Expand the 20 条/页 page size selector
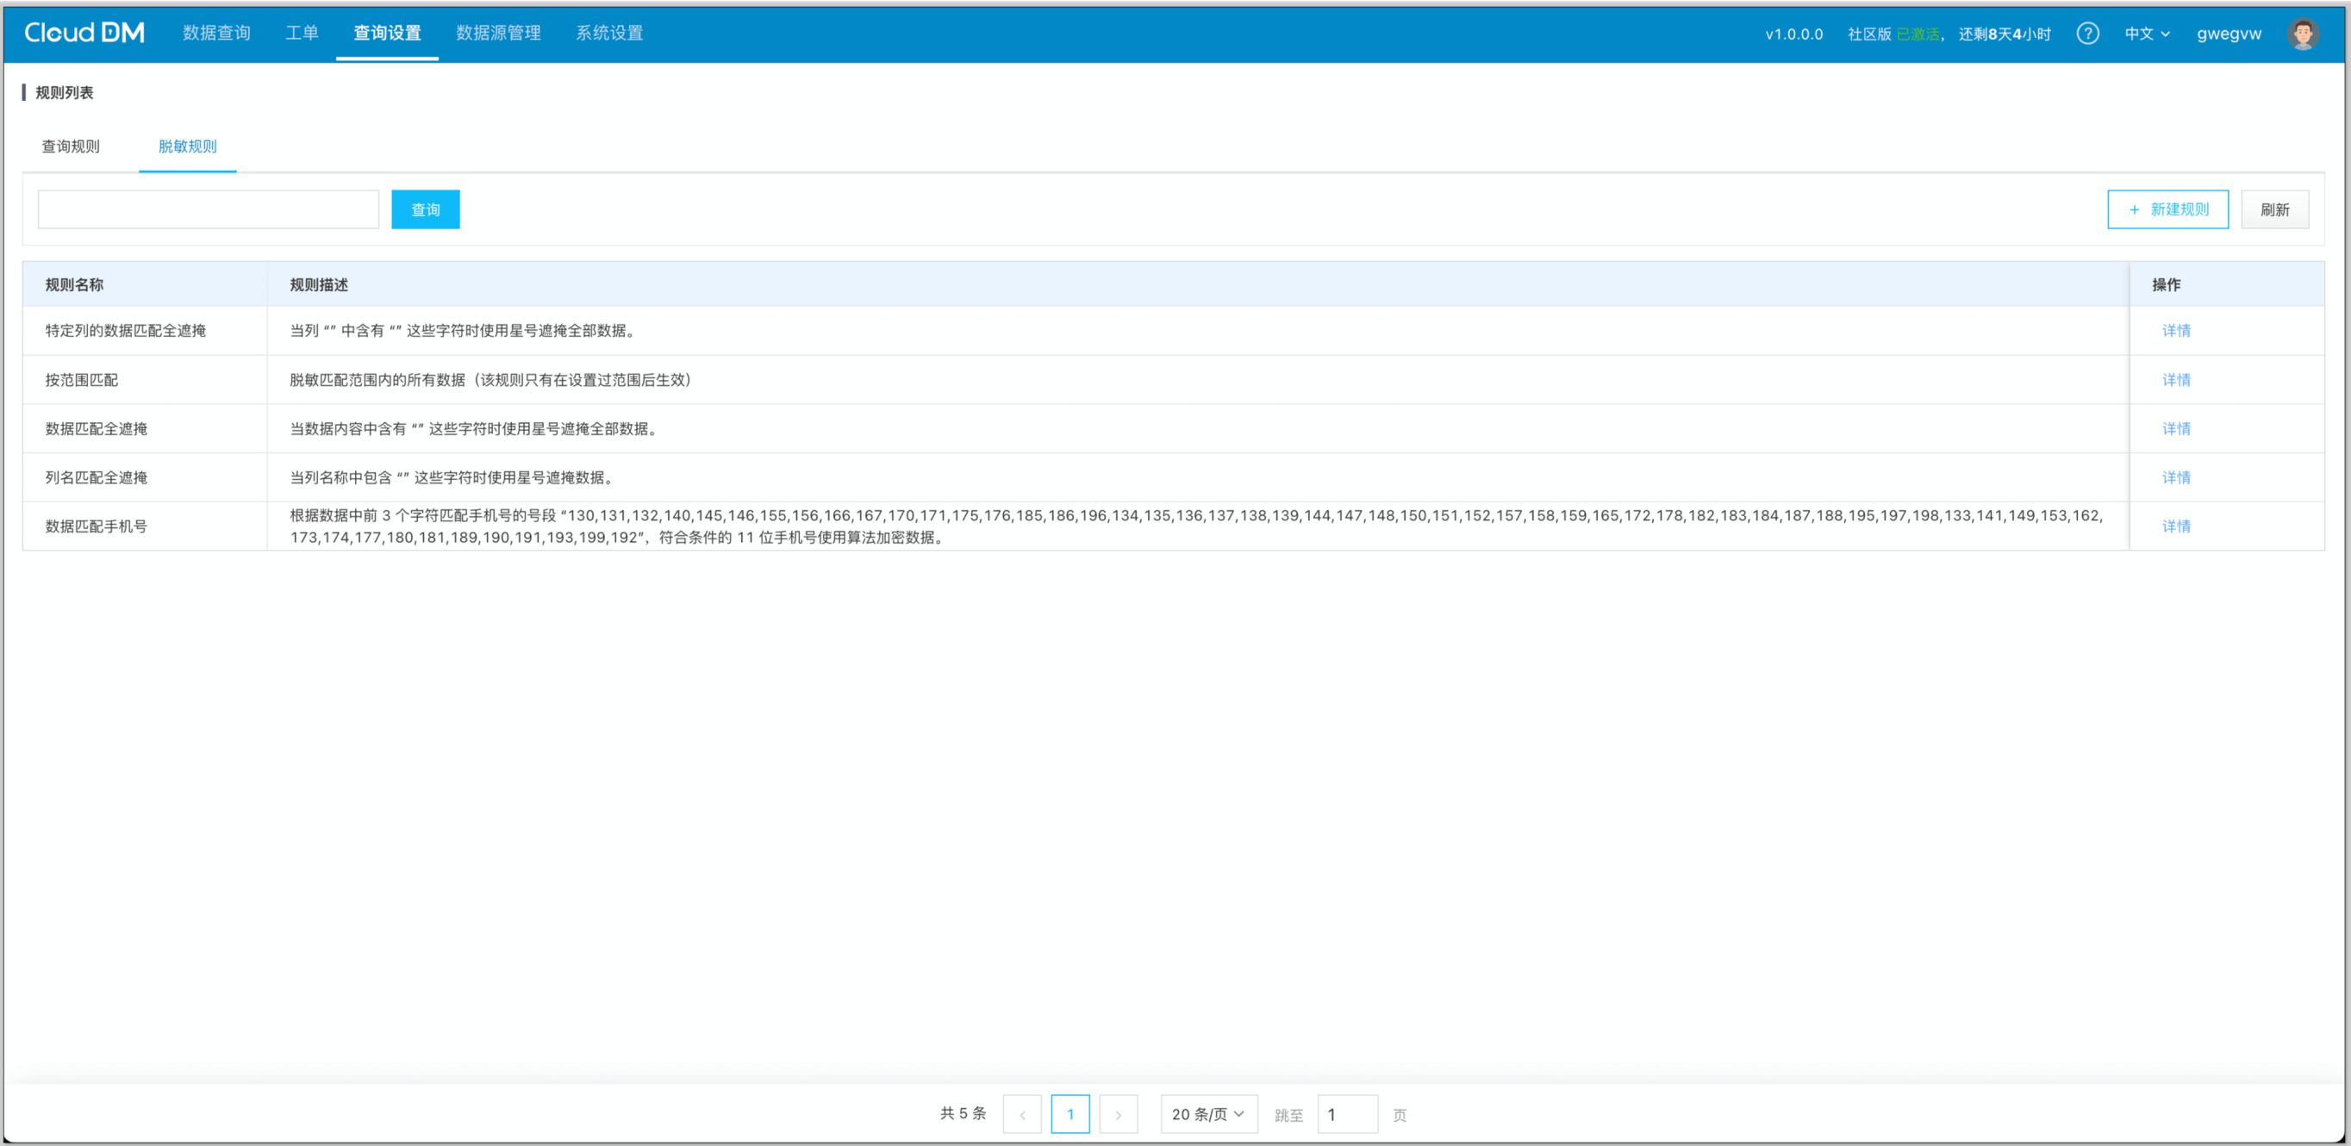 [1207, 1114]
